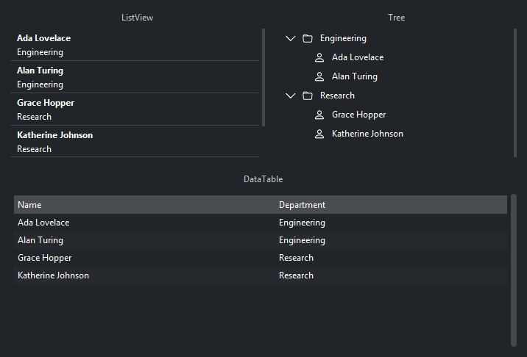Click the Tree section heading
The image size is (527, 357).
tap(396, 18)
